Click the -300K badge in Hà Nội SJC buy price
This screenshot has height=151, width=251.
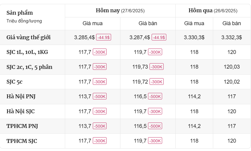point(100,111)
